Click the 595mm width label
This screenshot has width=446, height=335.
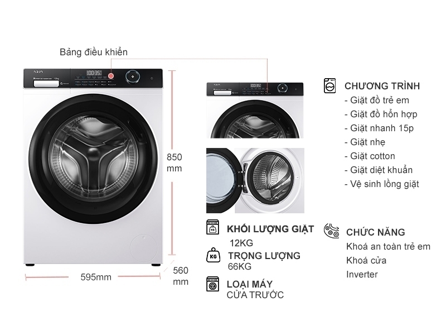96,277
